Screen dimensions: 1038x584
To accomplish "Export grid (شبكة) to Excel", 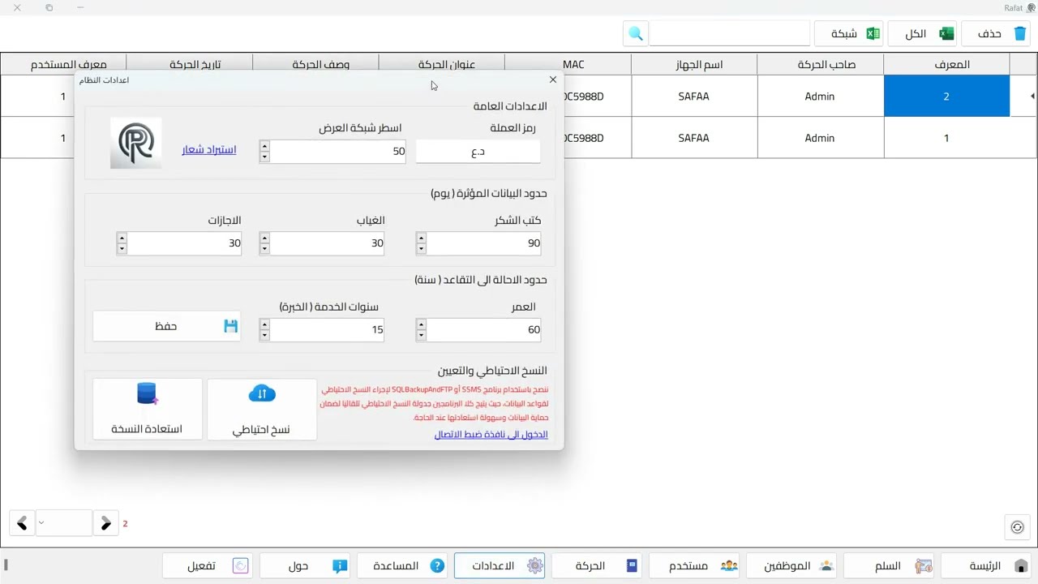I will (850, 33).
